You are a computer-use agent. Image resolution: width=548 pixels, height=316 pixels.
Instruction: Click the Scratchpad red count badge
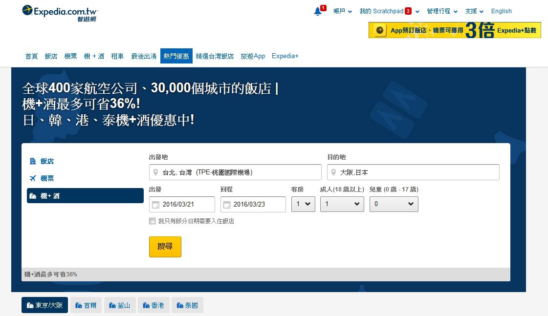click(408, 11)
